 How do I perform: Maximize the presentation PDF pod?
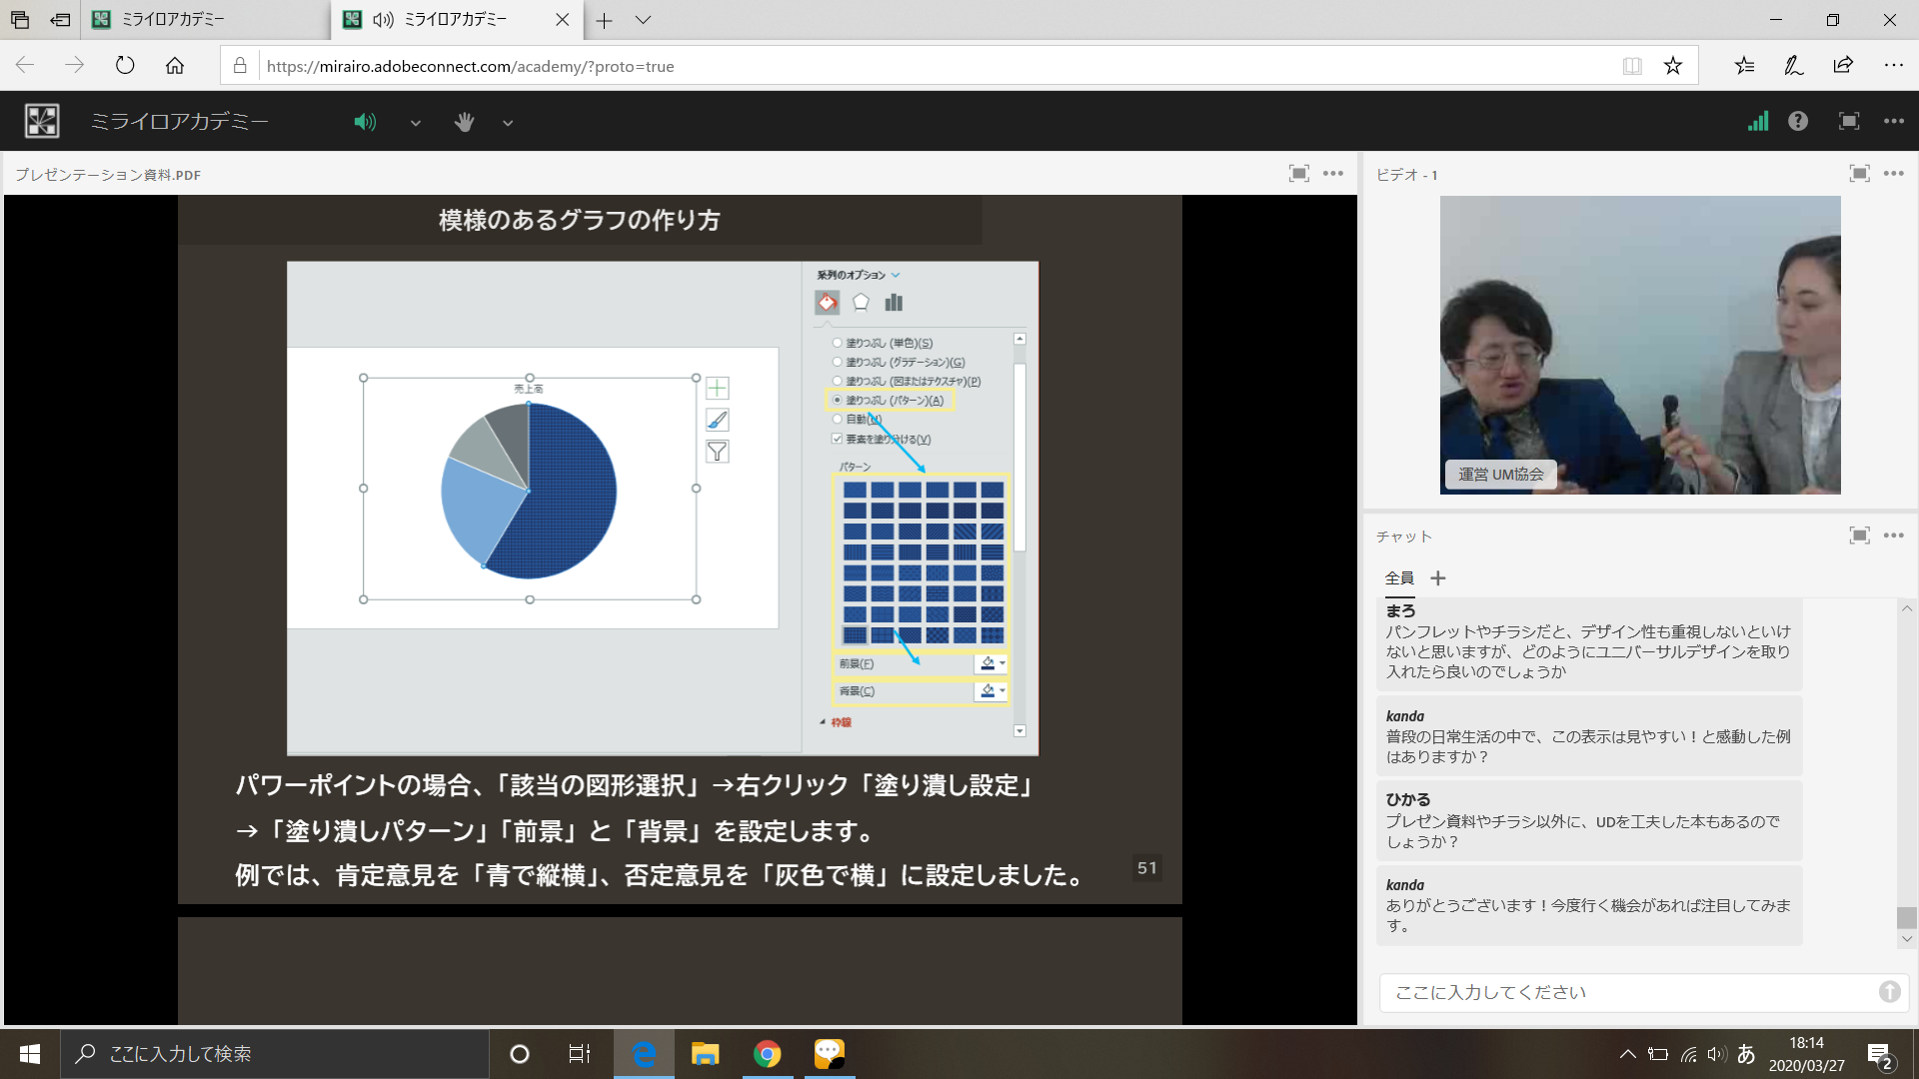[x=1298, y=173]
